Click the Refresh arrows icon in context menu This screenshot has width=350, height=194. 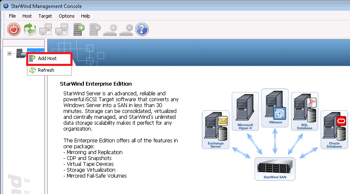[x=32, y=70]
